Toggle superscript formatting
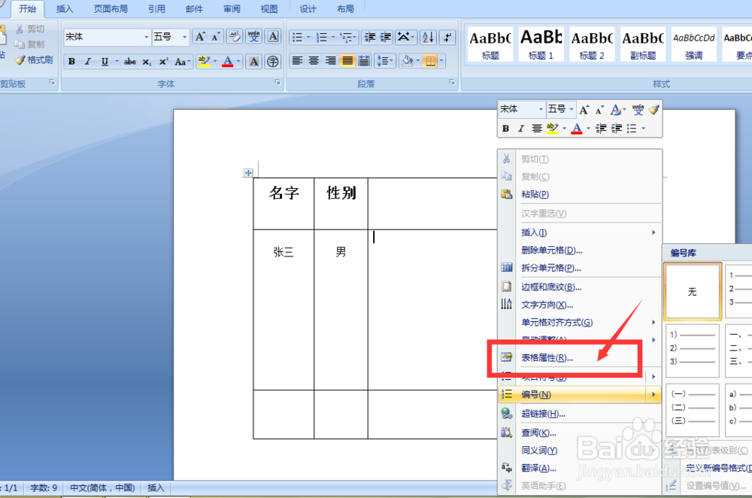 pyautogui.click(x=163, y=62)
